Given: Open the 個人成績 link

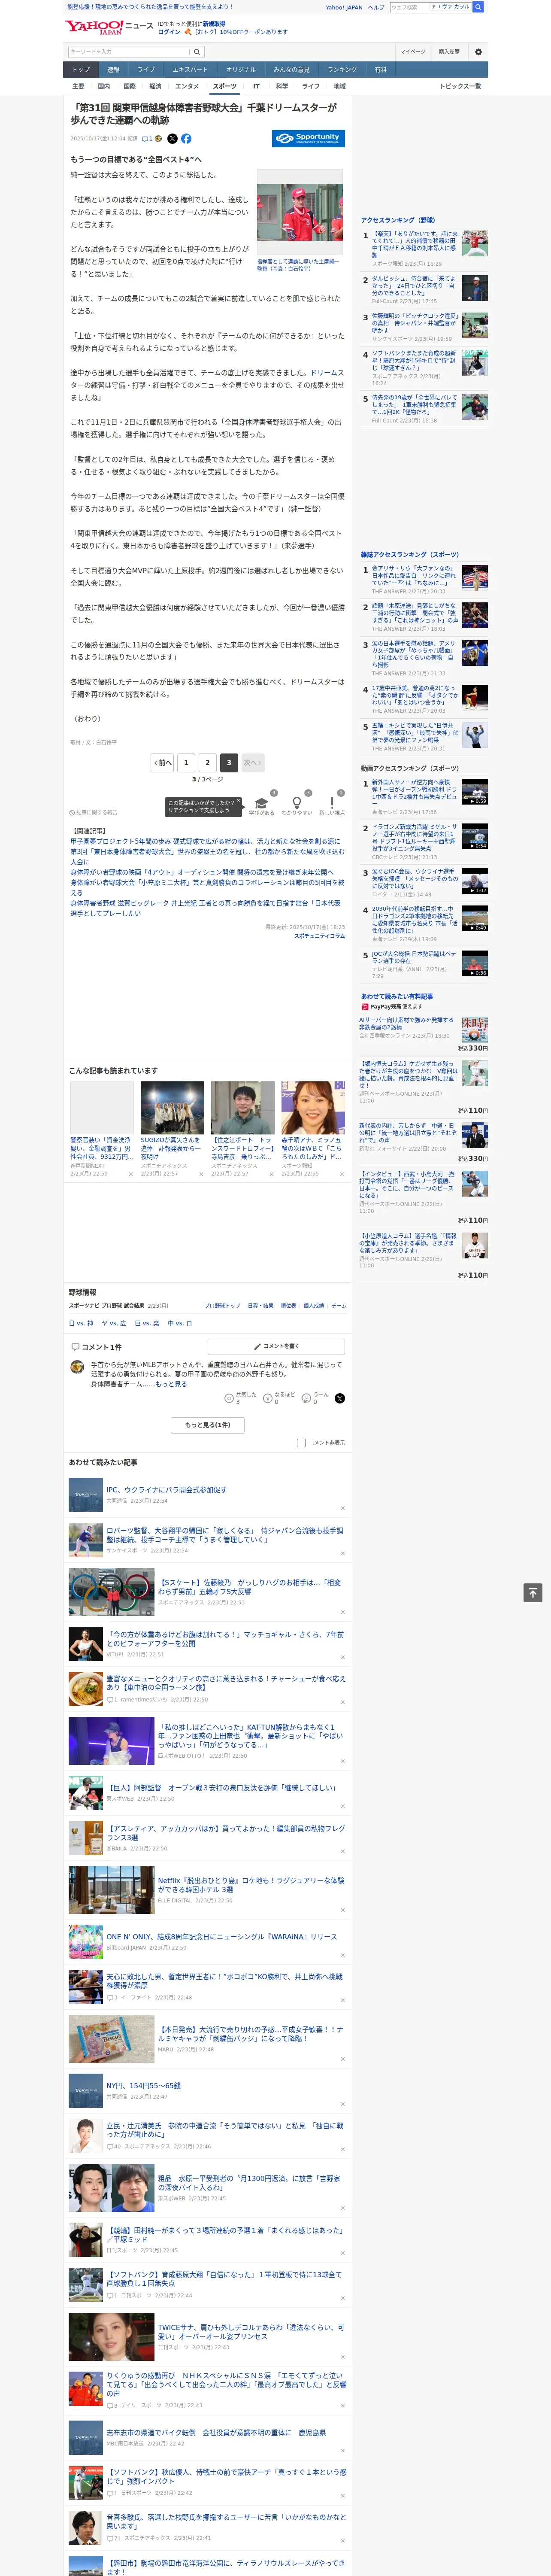Looking at the screenshot, I should point(314,1306).
